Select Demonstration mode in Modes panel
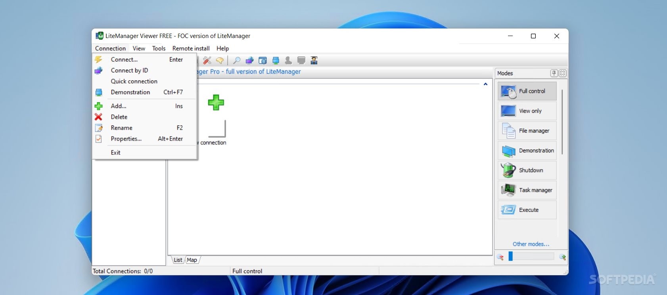The width and height of the screenshot is (667, 295). (527, 150)
